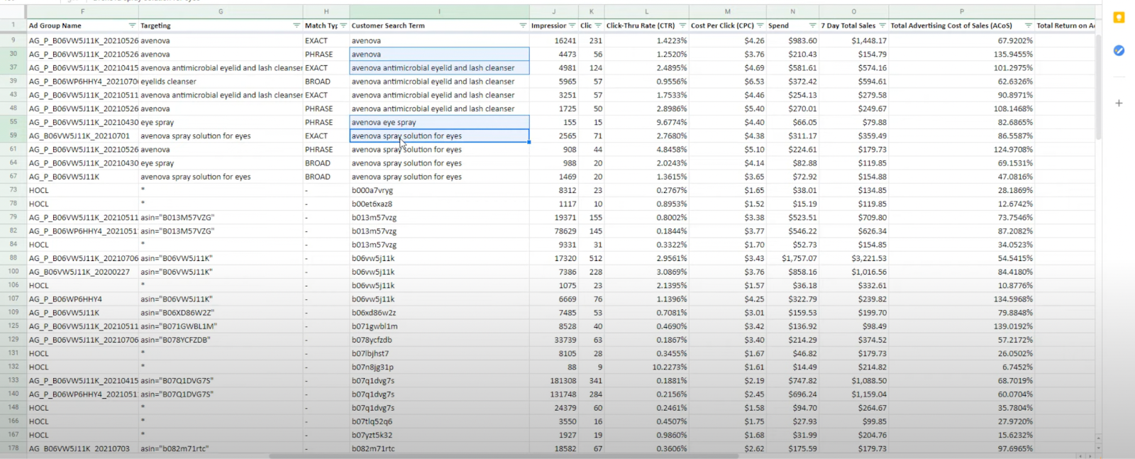
Task: Select the spend cell $1,757.07
Action: (x=793, y=258)
